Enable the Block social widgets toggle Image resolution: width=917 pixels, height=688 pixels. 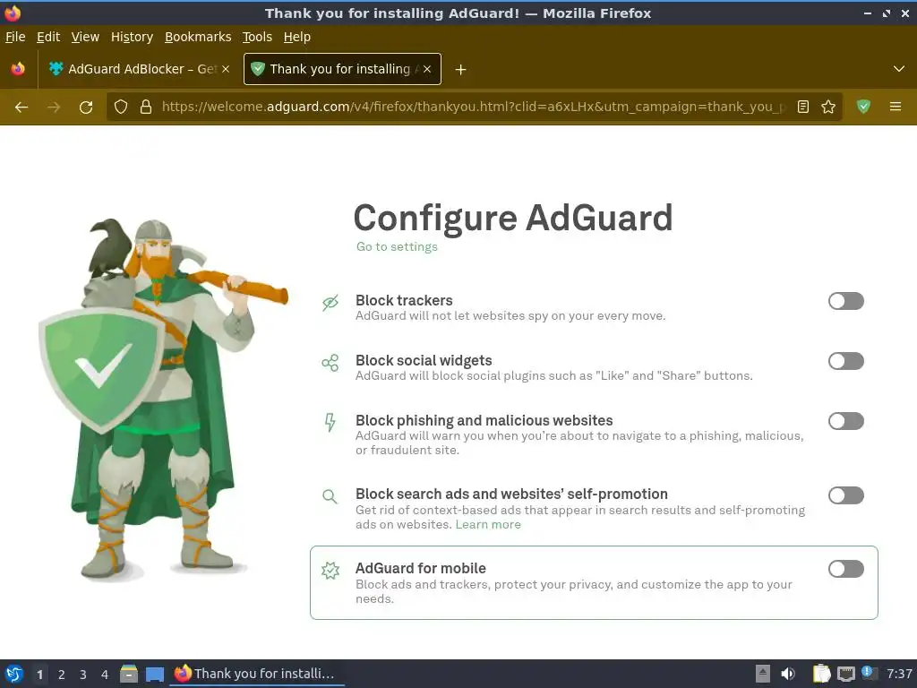coord(845,361)
